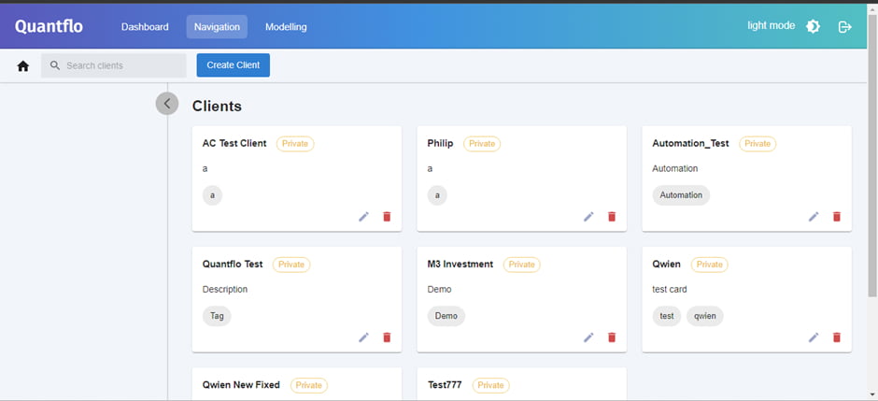Click the Quantflo logo

click(x=50, y=26)
